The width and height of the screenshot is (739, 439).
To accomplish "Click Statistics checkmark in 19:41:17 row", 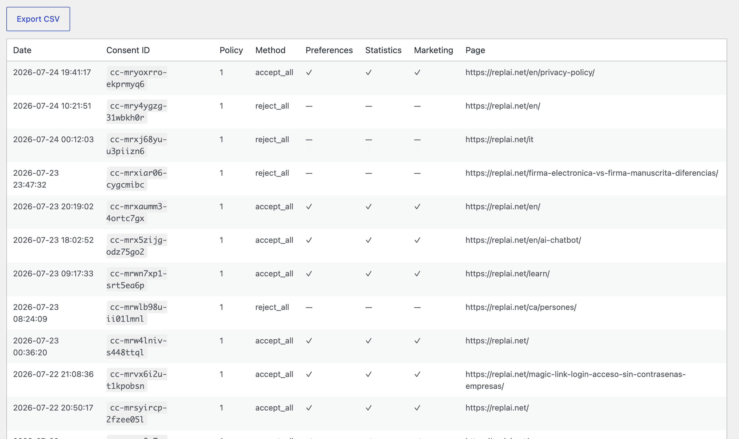I will click(368, 72).
